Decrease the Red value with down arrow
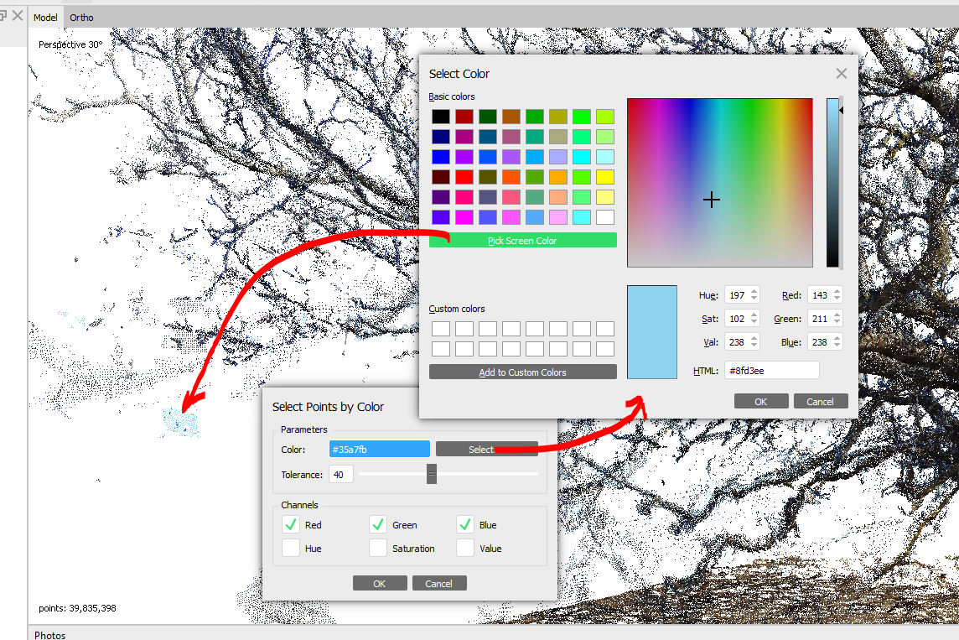Image resolution: width=959 pixels, height=640 pixels. coord(837,299)
